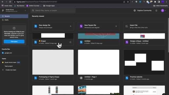Open the Untitled draft file

(x=98, y=39)
